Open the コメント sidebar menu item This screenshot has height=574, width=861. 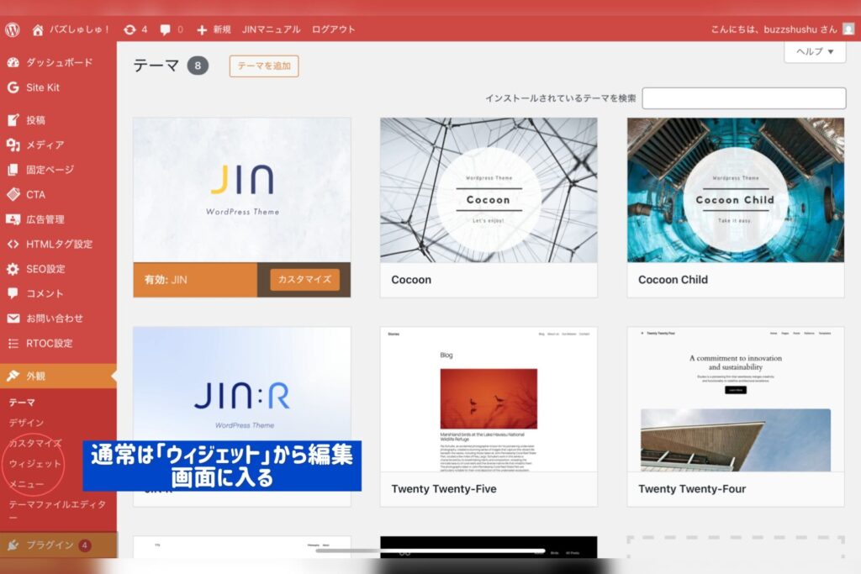click(58, 293)
